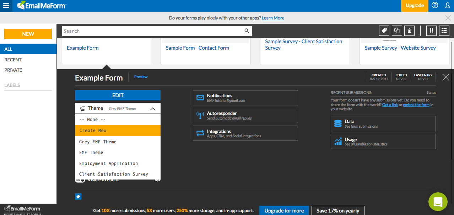
Task: Click the Get a link hyperlink
Action: pyautogui.click(x=390, y=105)
